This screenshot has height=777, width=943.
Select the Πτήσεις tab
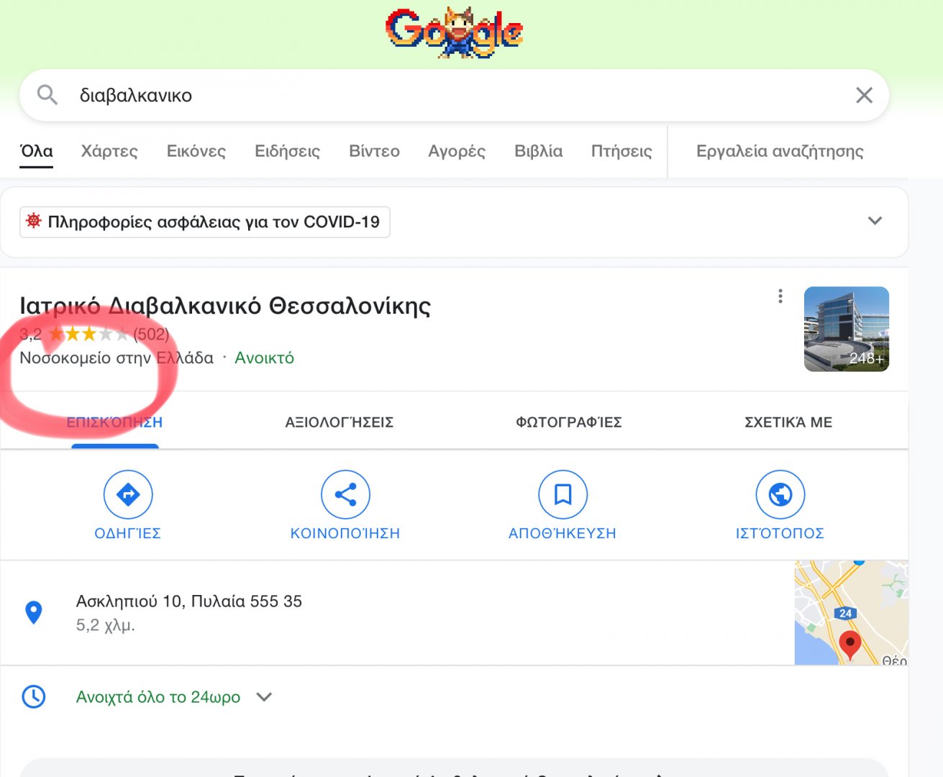pos(621,151)
